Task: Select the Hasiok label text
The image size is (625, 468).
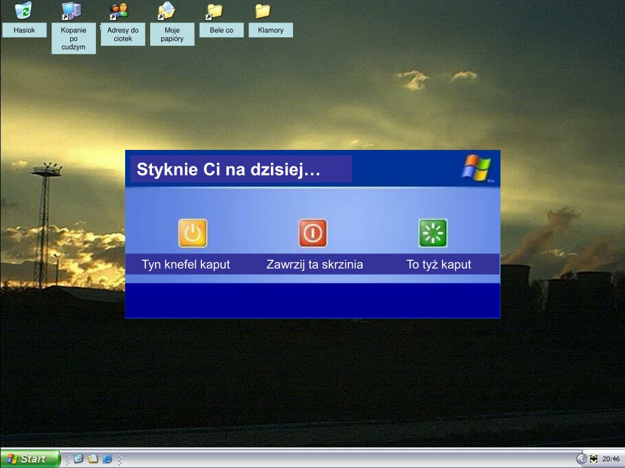Action: point(24,30)
